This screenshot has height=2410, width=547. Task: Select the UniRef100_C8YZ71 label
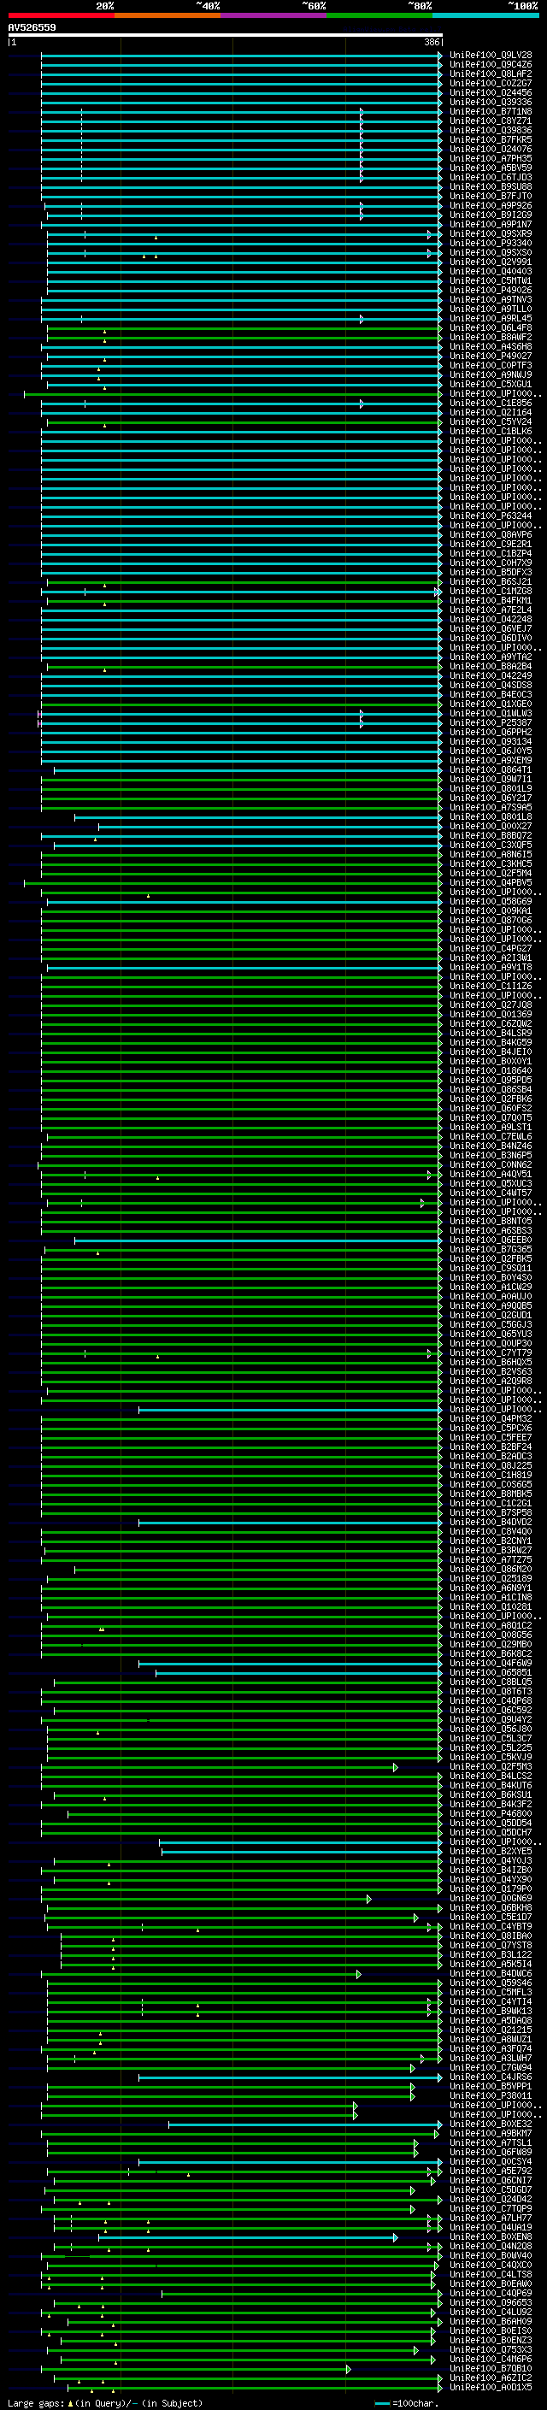tap(491, 121)
